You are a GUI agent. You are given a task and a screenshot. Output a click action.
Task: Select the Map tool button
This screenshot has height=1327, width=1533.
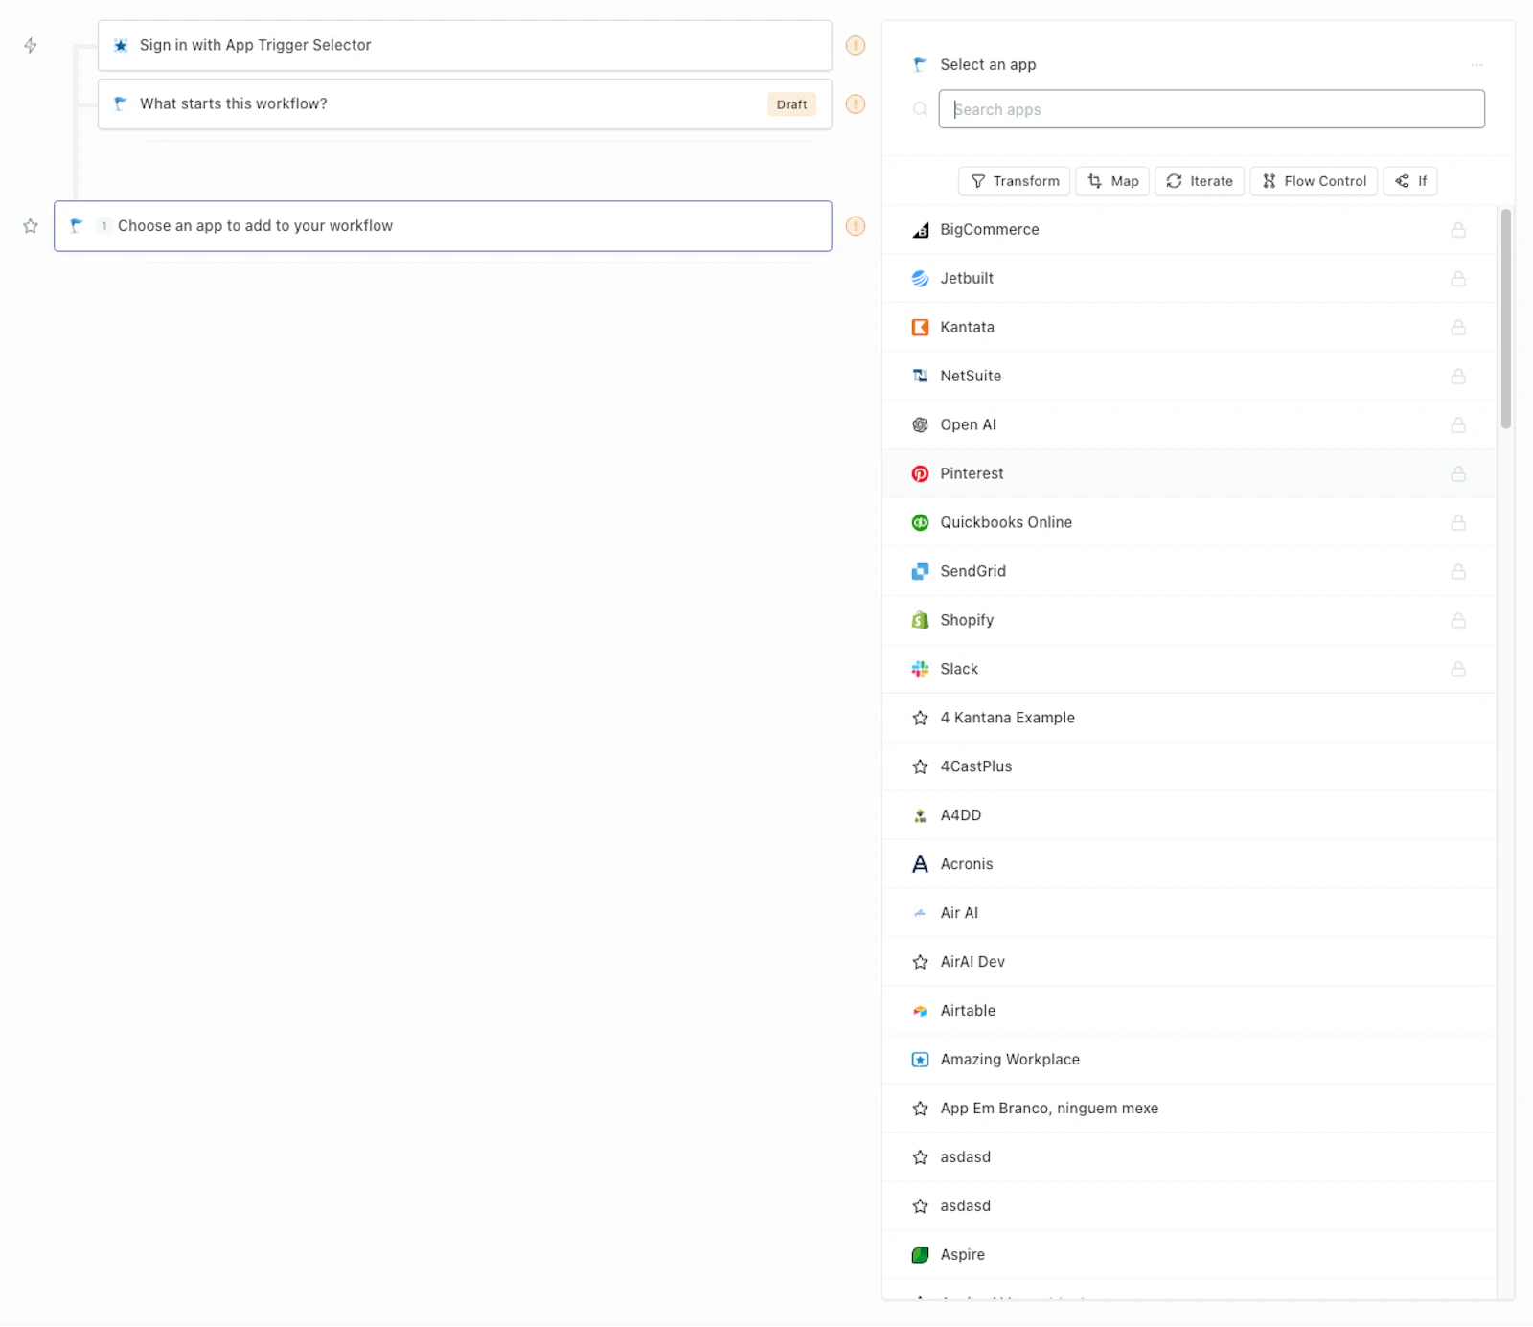pos(1112,181)
